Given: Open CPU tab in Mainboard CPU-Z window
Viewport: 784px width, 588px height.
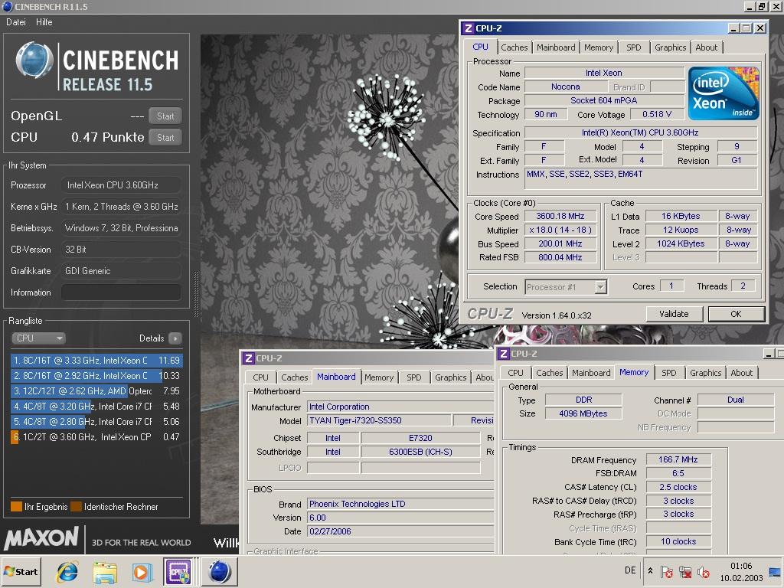Looking at the screenshot, I should [260, 377].
